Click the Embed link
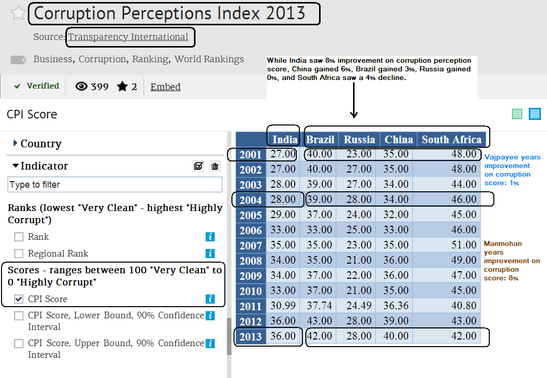 165,87
